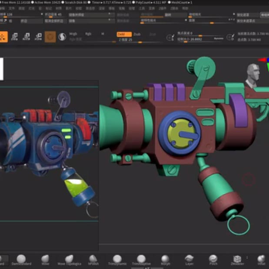Click the Active Mem 10425 status text
Viewport: 269px width, 269px height.
[x=47, y=3]
